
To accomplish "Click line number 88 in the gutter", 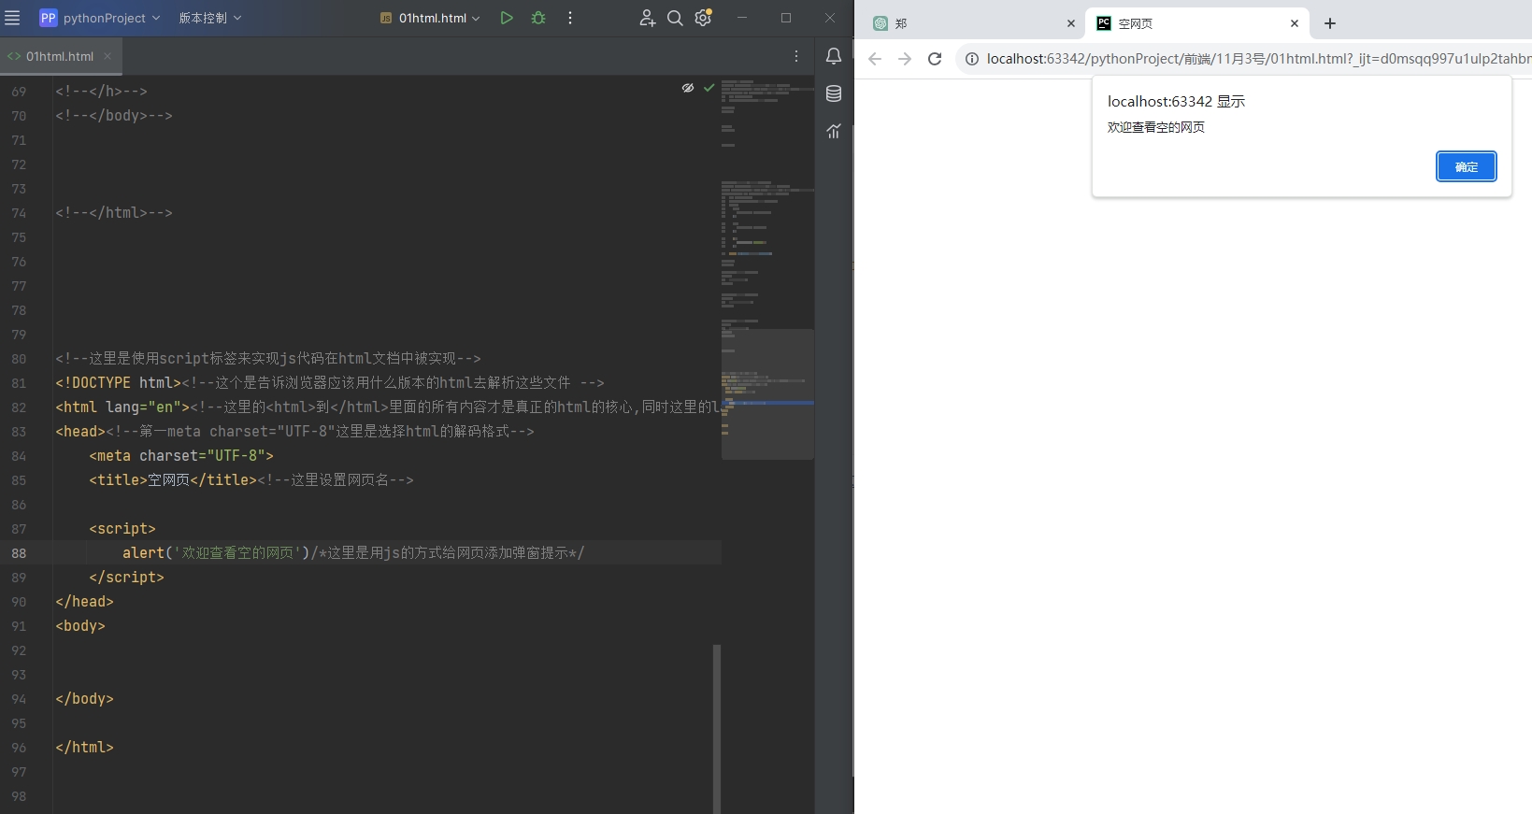I will click(x=19, y=553).
